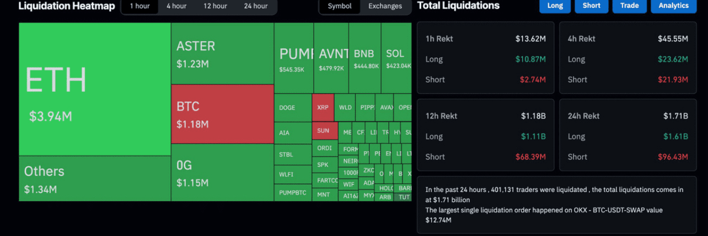Toggle heatmap grouping to Exchanges
Screen dimensions: 708x236
click(385, 6)
